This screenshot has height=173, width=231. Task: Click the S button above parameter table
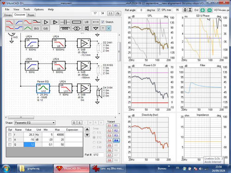point(79,123)
